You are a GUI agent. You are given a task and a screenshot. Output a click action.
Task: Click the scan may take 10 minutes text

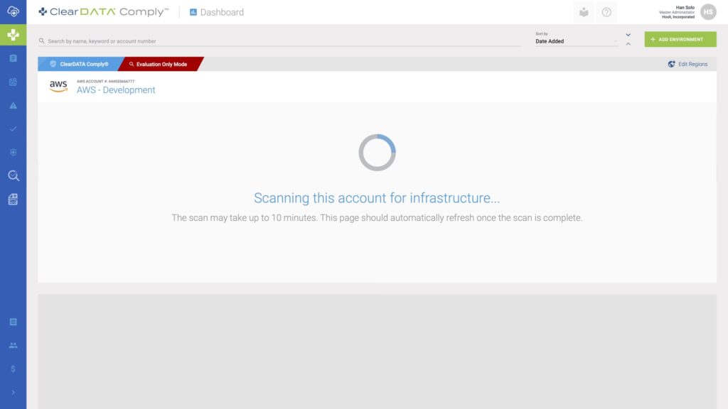(x=377, y=217)
